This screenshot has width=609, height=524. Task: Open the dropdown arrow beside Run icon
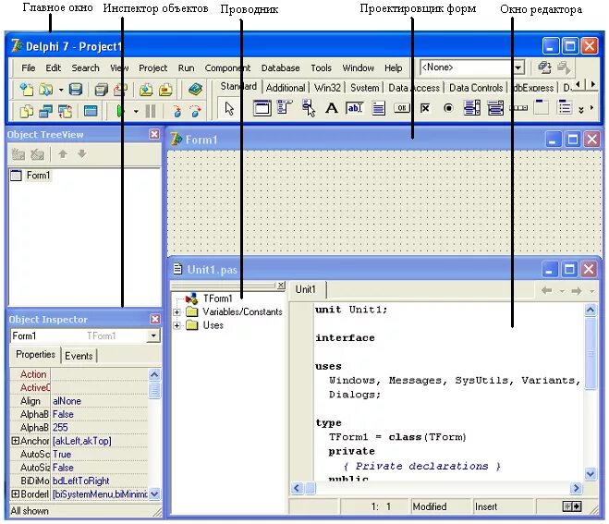point(136,112)
